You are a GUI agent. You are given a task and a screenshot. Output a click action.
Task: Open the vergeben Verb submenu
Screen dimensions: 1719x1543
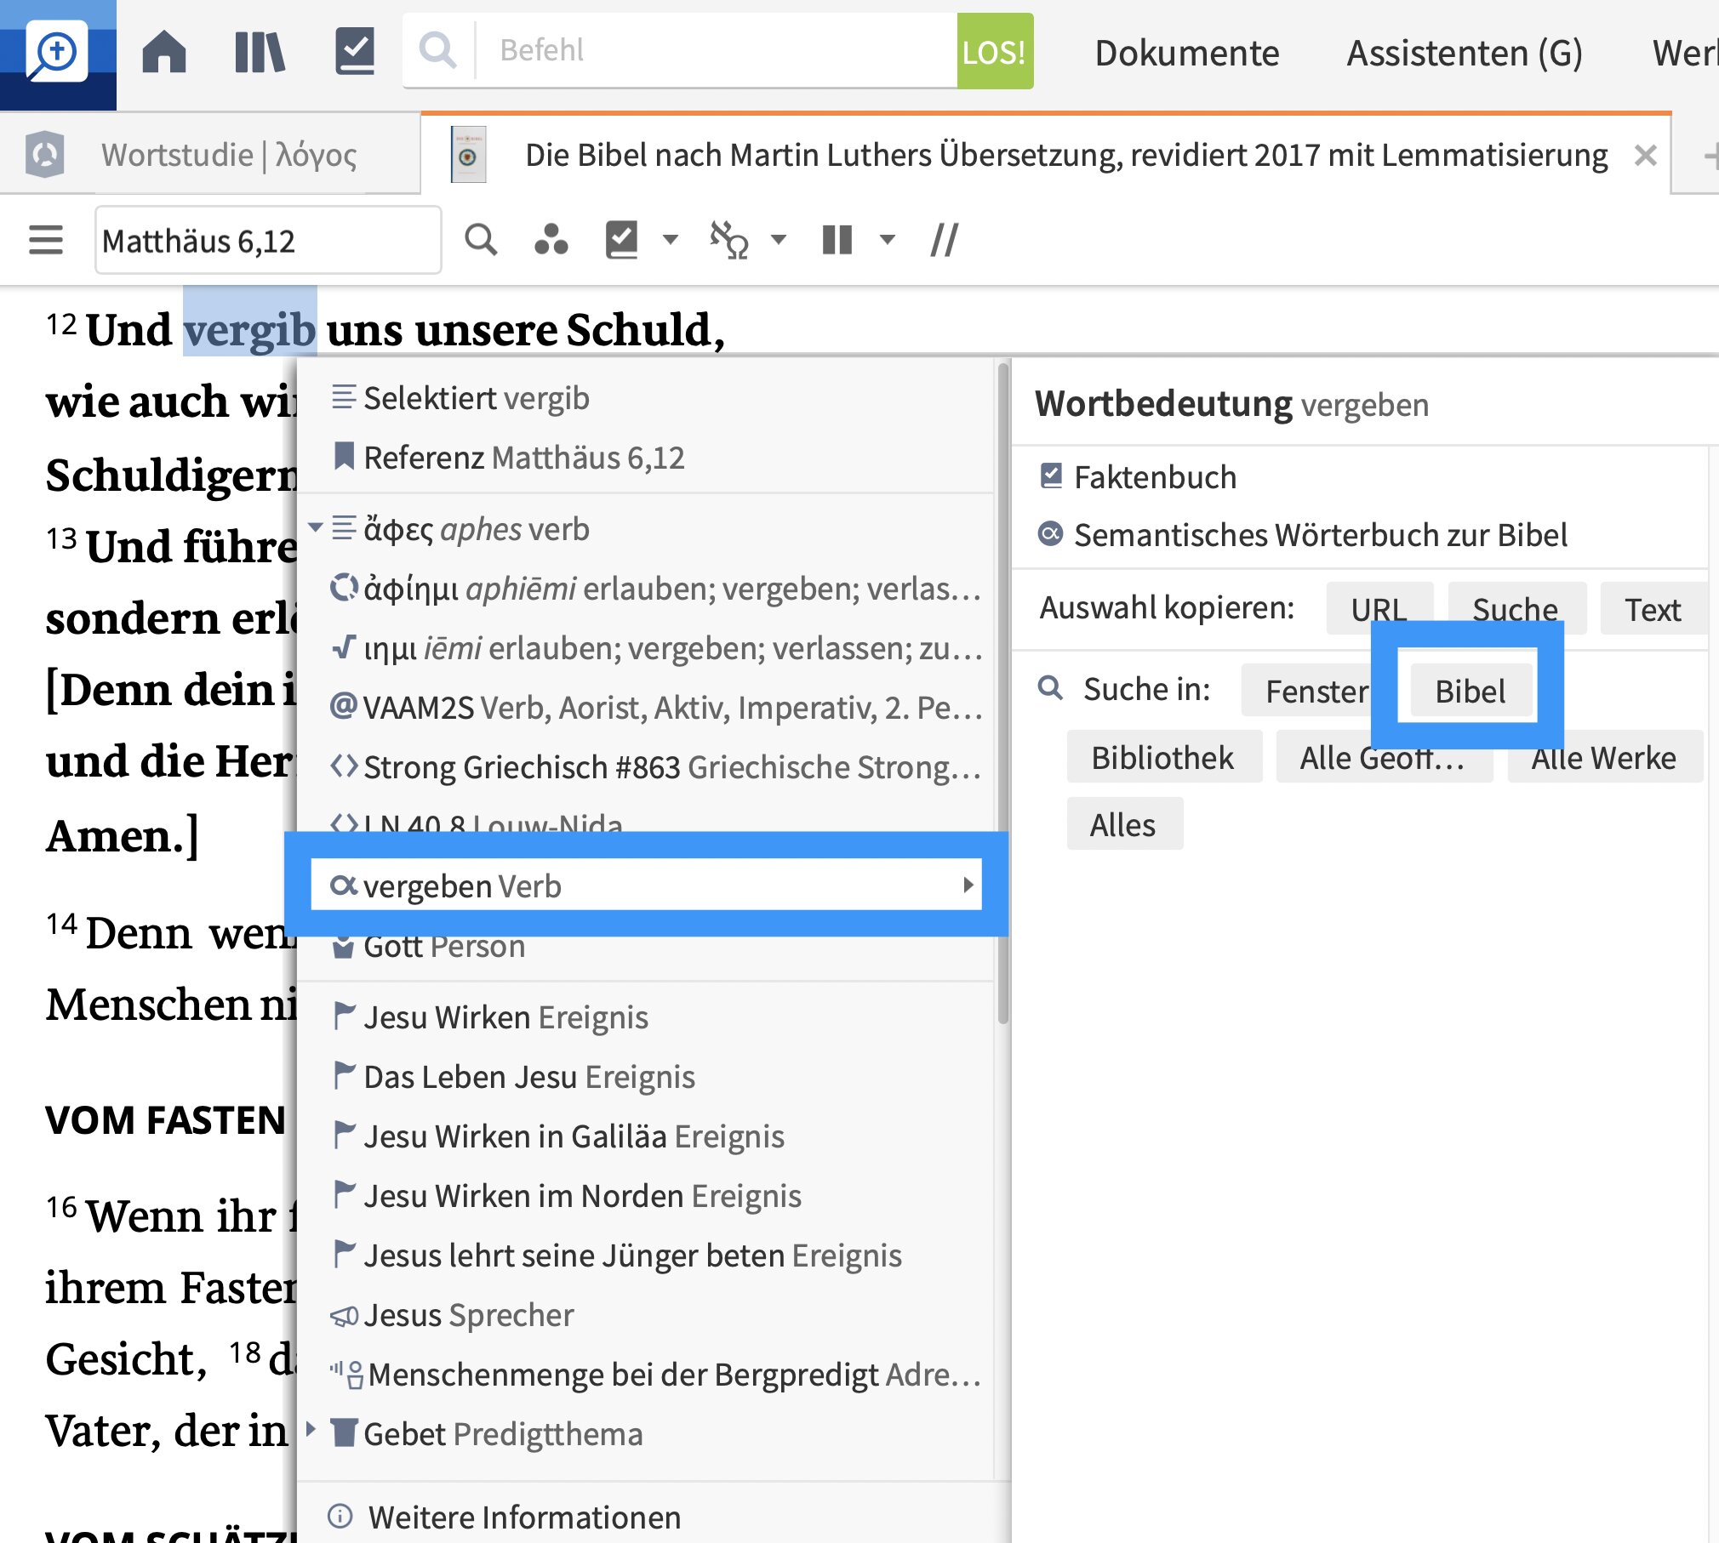(647, 885)
